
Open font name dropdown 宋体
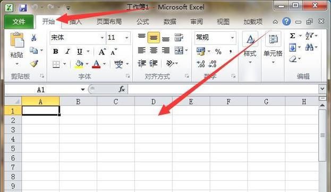pyautogui.click(x=102, y=38)
